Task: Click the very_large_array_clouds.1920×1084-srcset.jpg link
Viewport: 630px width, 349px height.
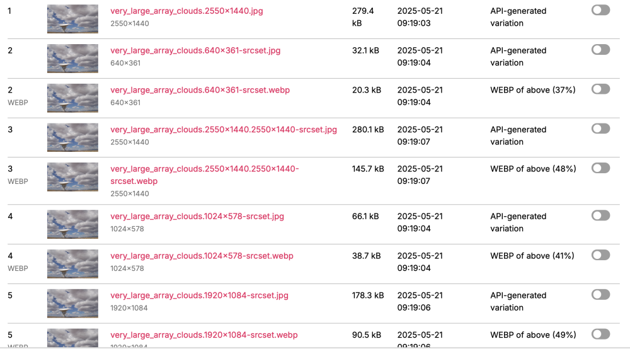Action: (x=199, y=295)
